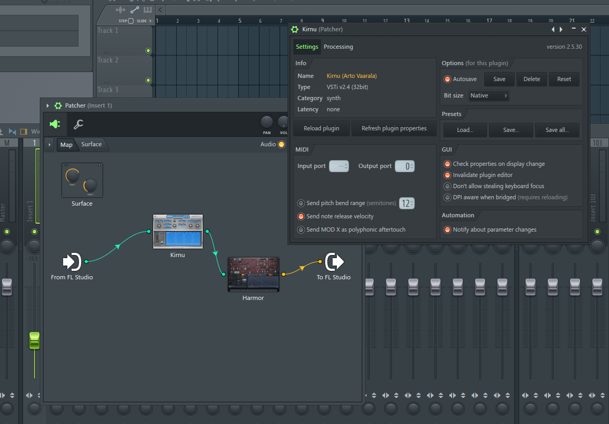Viewport: 609px width, 424px height.
Task: Disable Notify about parameter changes
Action: coord(447,230)
